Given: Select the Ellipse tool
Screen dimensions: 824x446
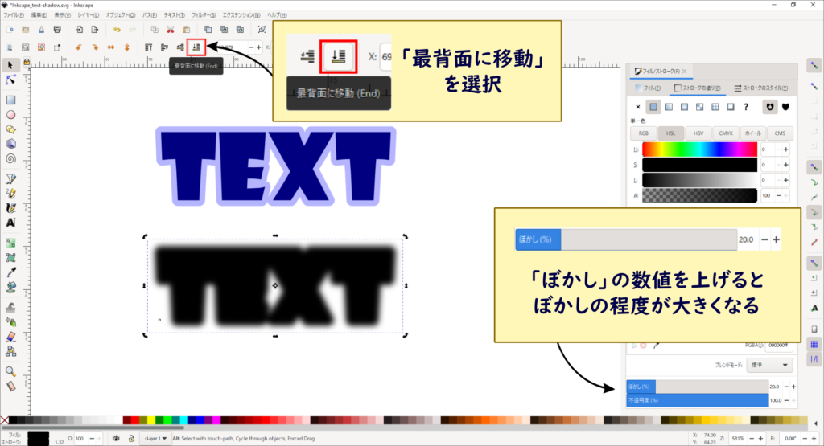Looking at the screenshot, I should [10, 114].
